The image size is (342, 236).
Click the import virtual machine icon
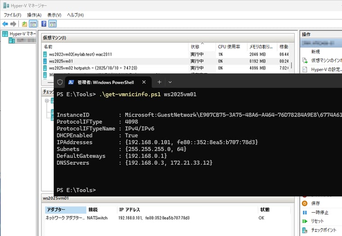pos(305,60)
